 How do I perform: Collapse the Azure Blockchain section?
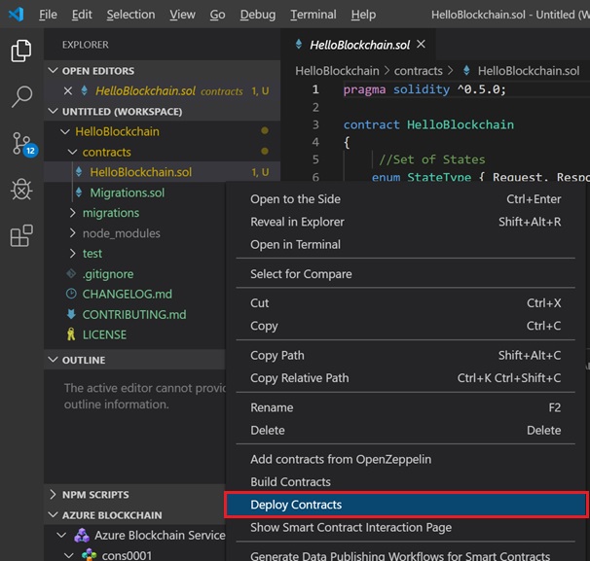(53, 514)
